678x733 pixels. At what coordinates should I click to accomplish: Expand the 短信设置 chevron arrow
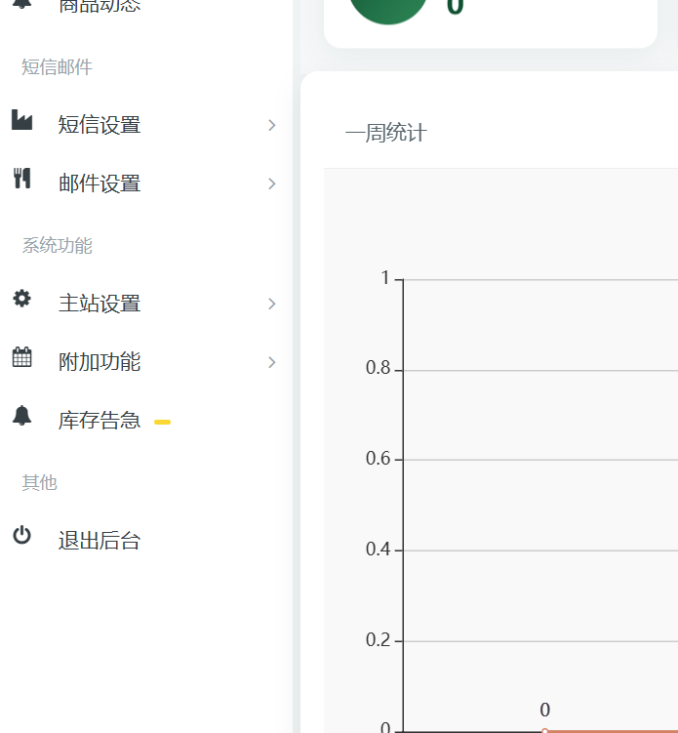point(272,125)
